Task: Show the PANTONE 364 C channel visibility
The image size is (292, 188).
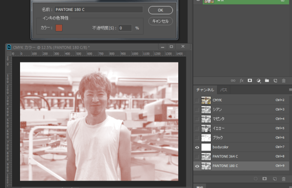Action: (197, 156)
